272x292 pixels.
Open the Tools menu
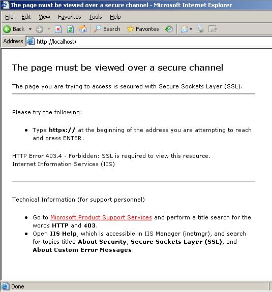point(96,17)
